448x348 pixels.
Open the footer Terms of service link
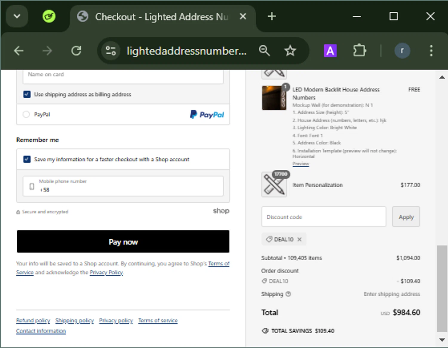[158, 321]
